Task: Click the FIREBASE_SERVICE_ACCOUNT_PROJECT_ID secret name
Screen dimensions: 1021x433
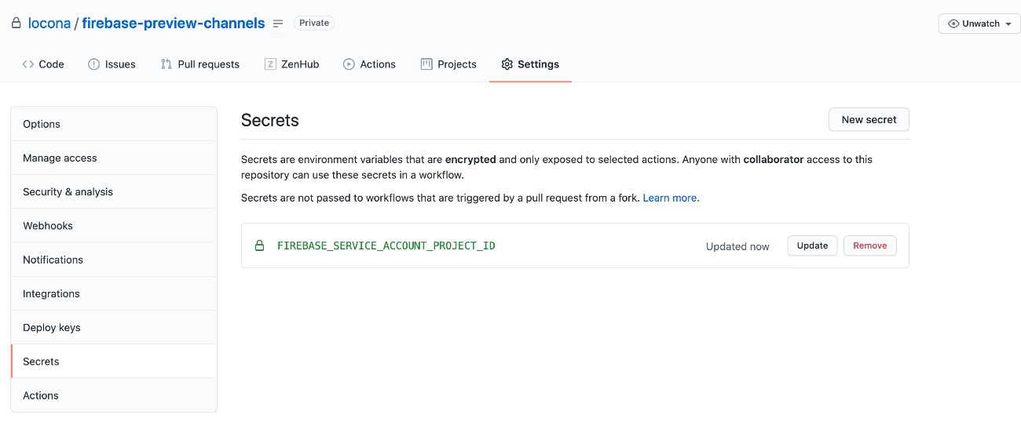Action: [386, 246]
